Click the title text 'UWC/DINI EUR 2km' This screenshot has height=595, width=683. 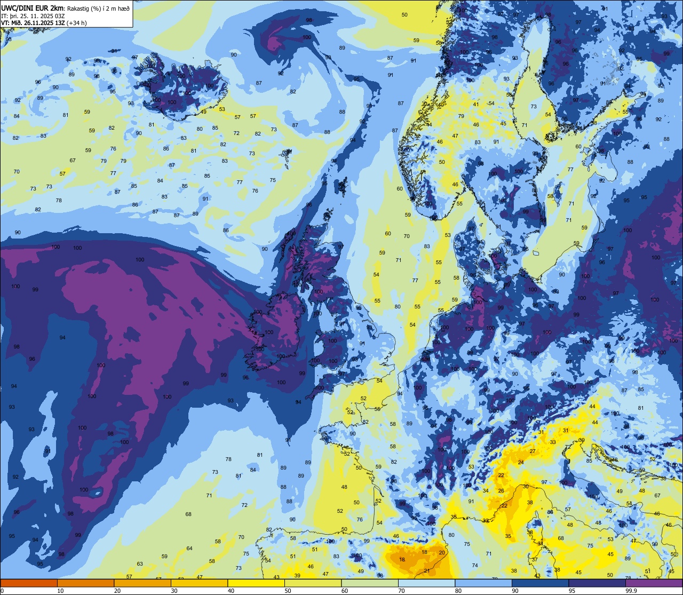(32, 7)
